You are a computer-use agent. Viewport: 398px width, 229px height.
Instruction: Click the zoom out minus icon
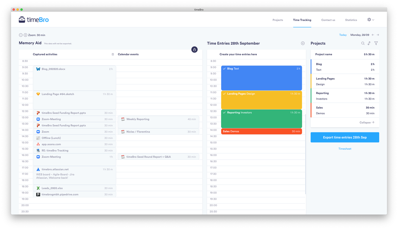(x=21, y=35)
